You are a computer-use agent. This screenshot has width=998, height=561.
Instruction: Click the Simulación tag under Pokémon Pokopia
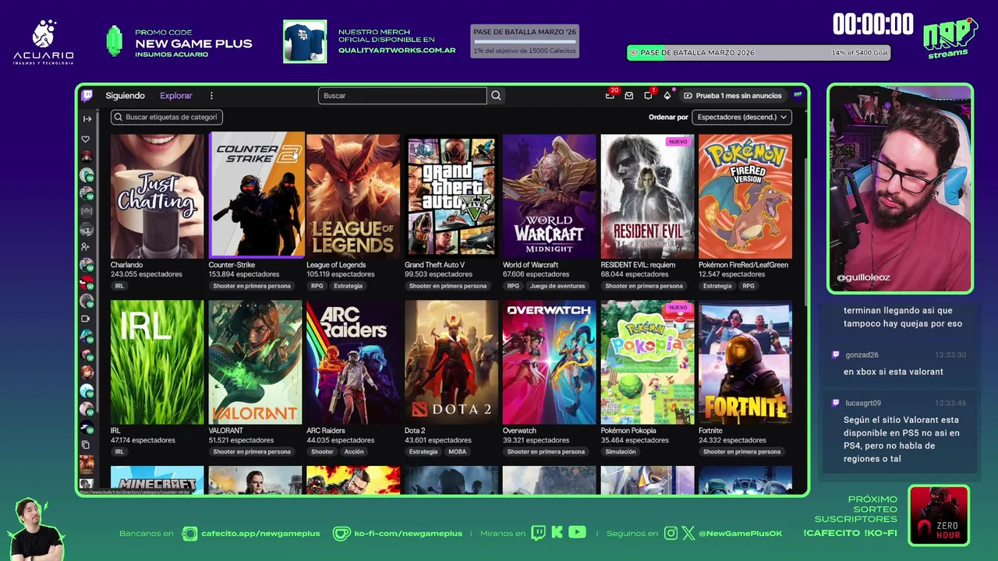tap(621, 452)
